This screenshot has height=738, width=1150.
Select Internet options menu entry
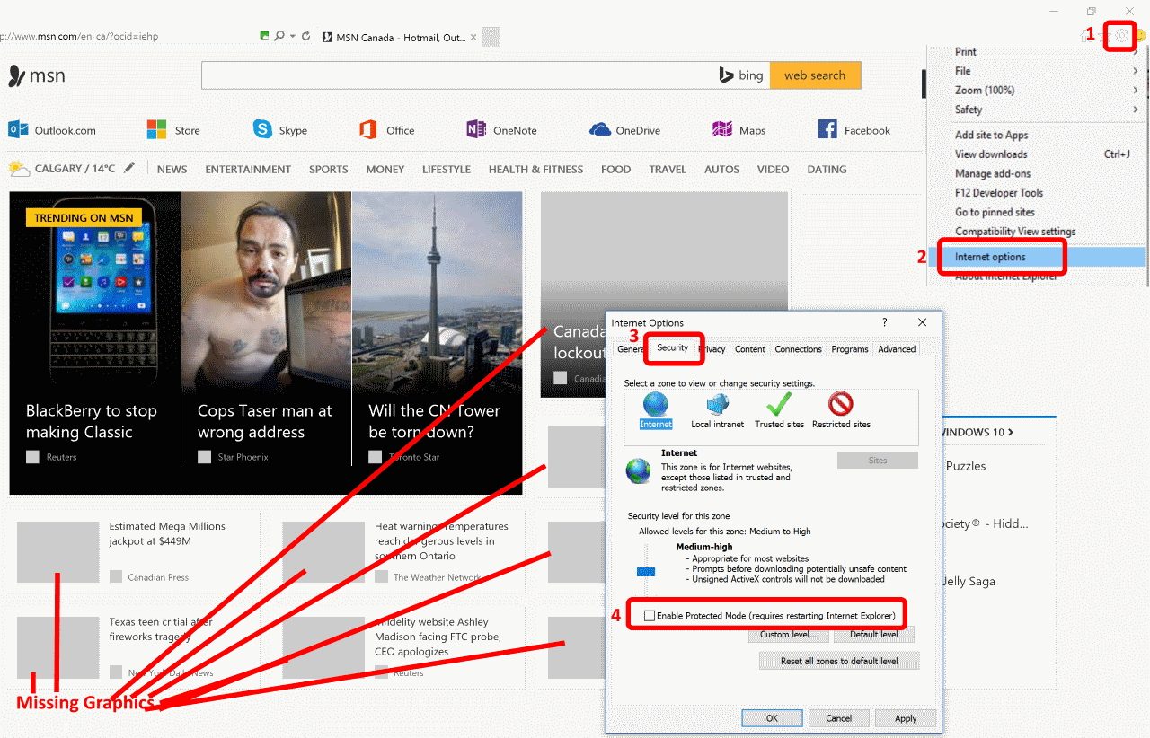[x=990, y=258]
